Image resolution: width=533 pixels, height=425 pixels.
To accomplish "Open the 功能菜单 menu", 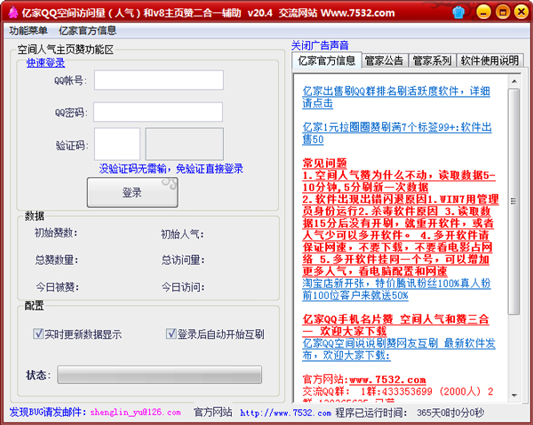I will pyautogui.click(x=28, y=30).
